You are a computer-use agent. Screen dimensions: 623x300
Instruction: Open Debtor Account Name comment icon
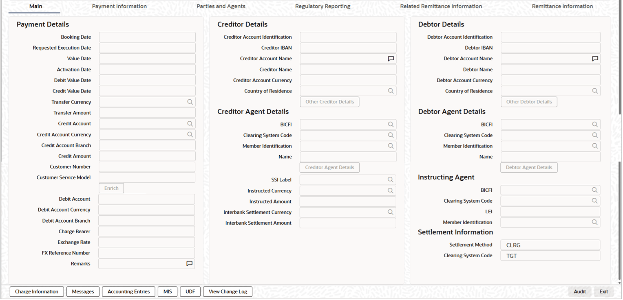[595, 59]
